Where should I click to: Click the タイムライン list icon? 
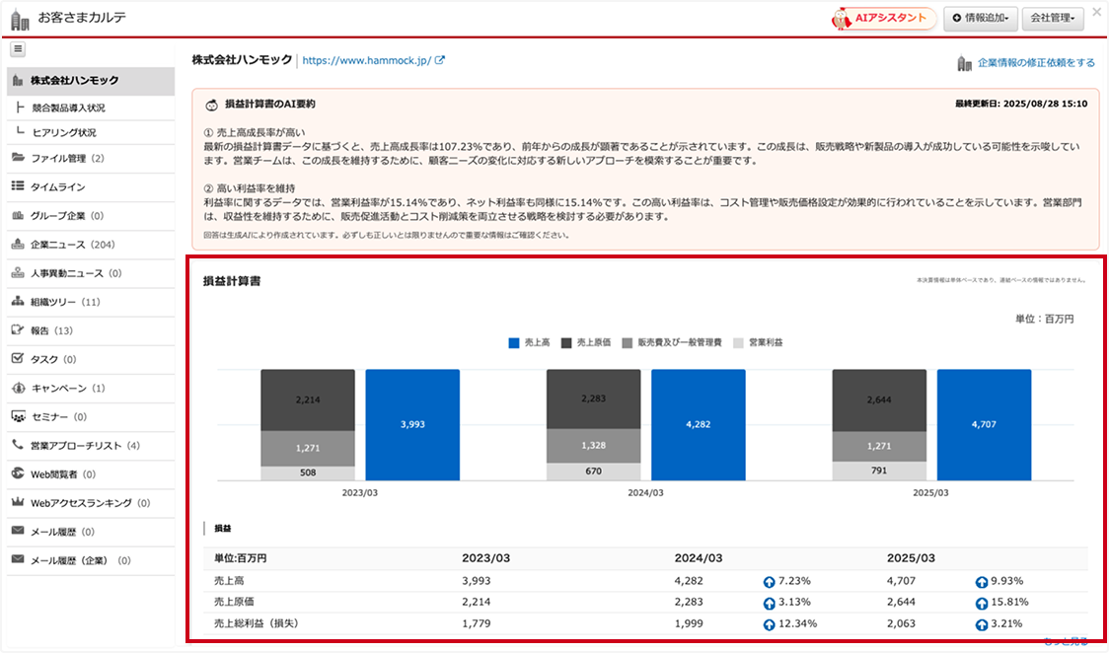[18, 186]
